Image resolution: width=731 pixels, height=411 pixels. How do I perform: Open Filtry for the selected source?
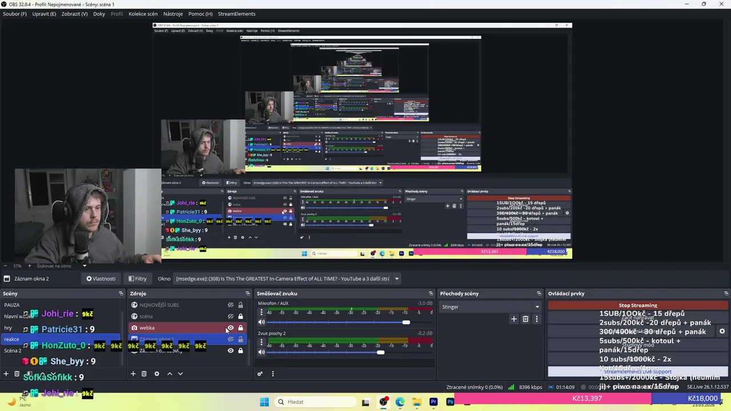point(138,279)
